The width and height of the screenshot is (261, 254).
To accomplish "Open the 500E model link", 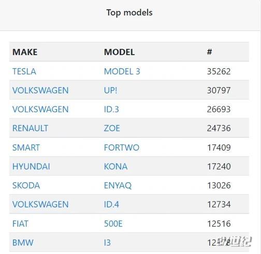I will click(x=113, y=224).
